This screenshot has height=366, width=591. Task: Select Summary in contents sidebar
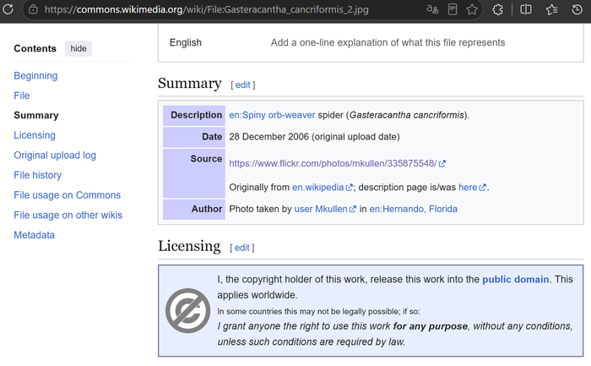(36, 116)
